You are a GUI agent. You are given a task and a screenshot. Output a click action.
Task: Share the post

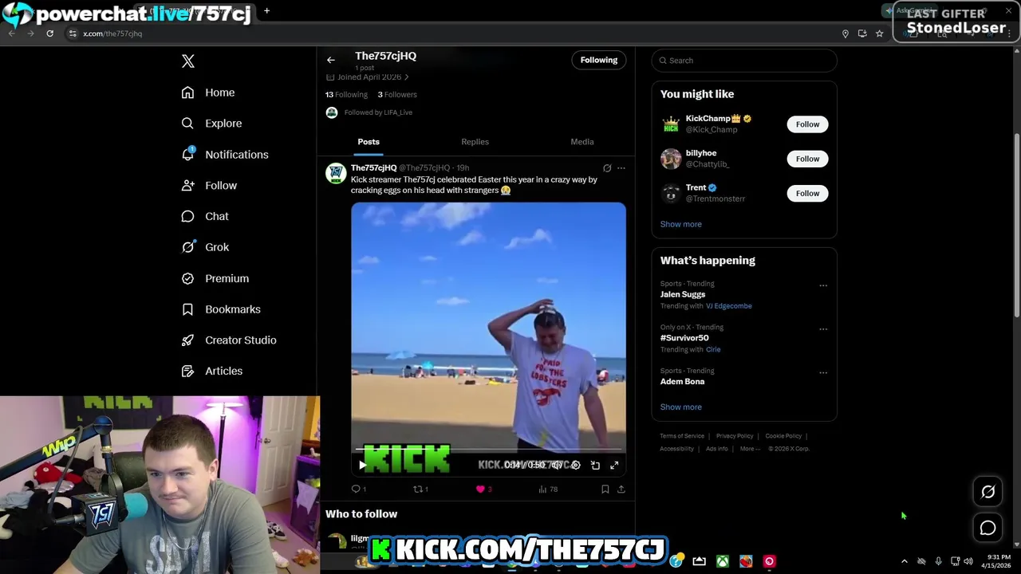(621, 489)
